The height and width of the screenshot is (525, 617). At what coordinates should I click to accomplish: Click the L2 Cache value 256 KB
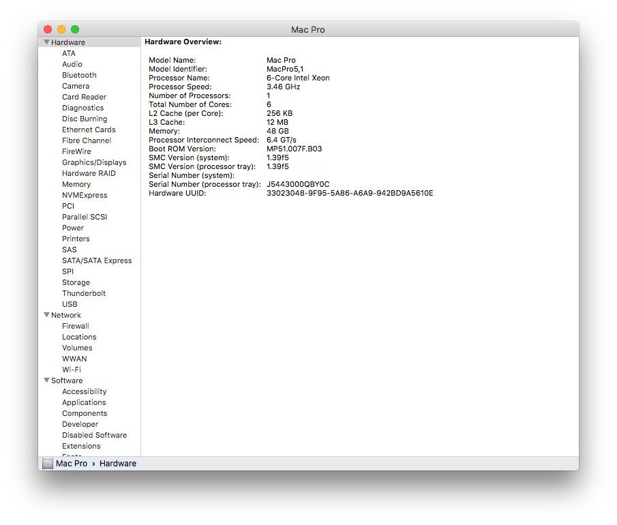pyautogui.click(x=280, y=113)
